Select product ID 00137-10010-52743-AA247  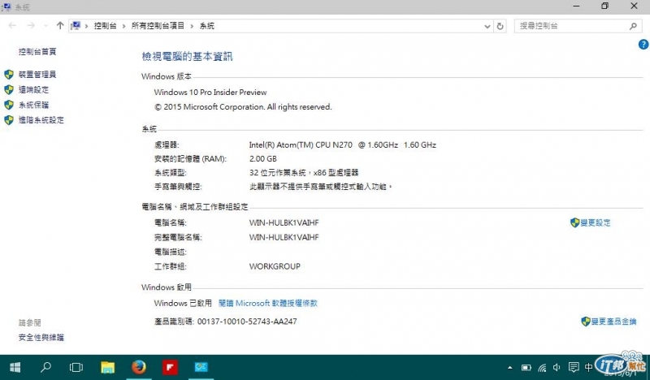247,322
